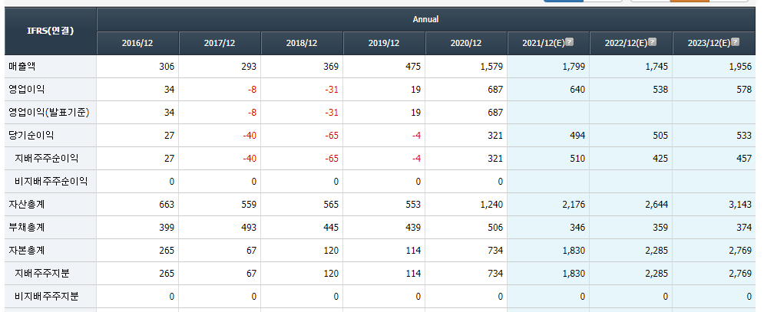Click the 지배주주지분 row label

click(x=42, y=274)
